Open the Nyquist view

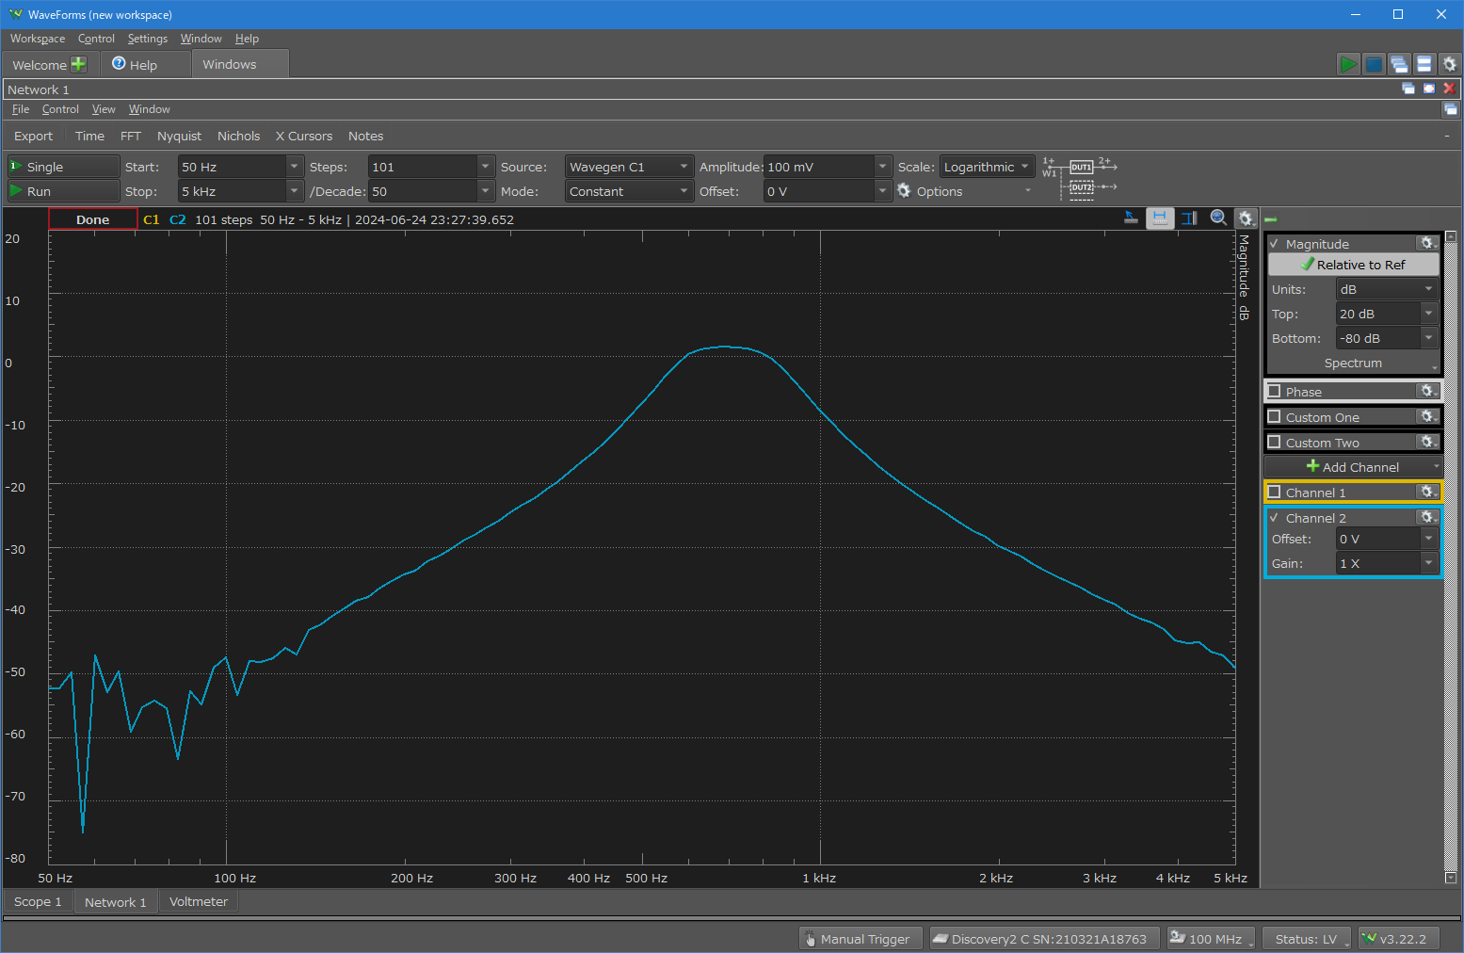(x=179, y=136)
